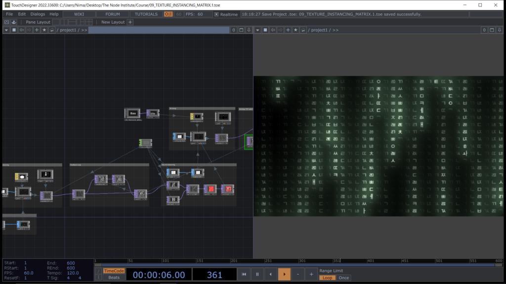
Task: Open the FORUM link
Action: pyautogui.click(x=113, y=14)
